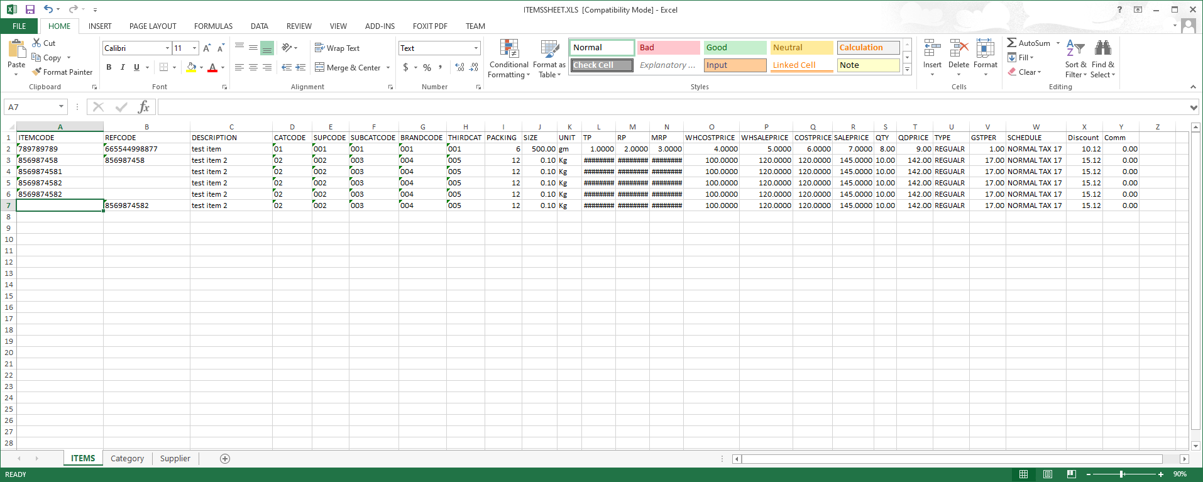Image resolution: width=1203 pixels, height=482 pixels.
Task: Open Conditional Formatting menu
Action: tap(509, 58)
